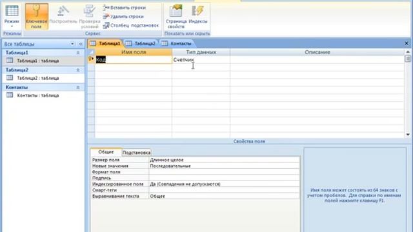This screenshot has width=413, height=232.
Task: Click Размер поля value Длинное целое
Action: tap(224, 160)
